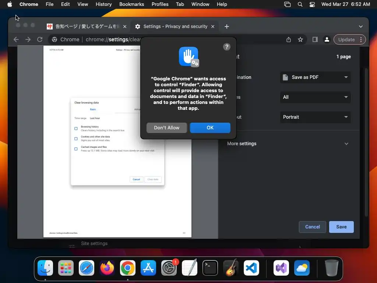Viewport: 377px width, 283px height.
Task: Switch to the 告知ページ tab
Action: 87,27
